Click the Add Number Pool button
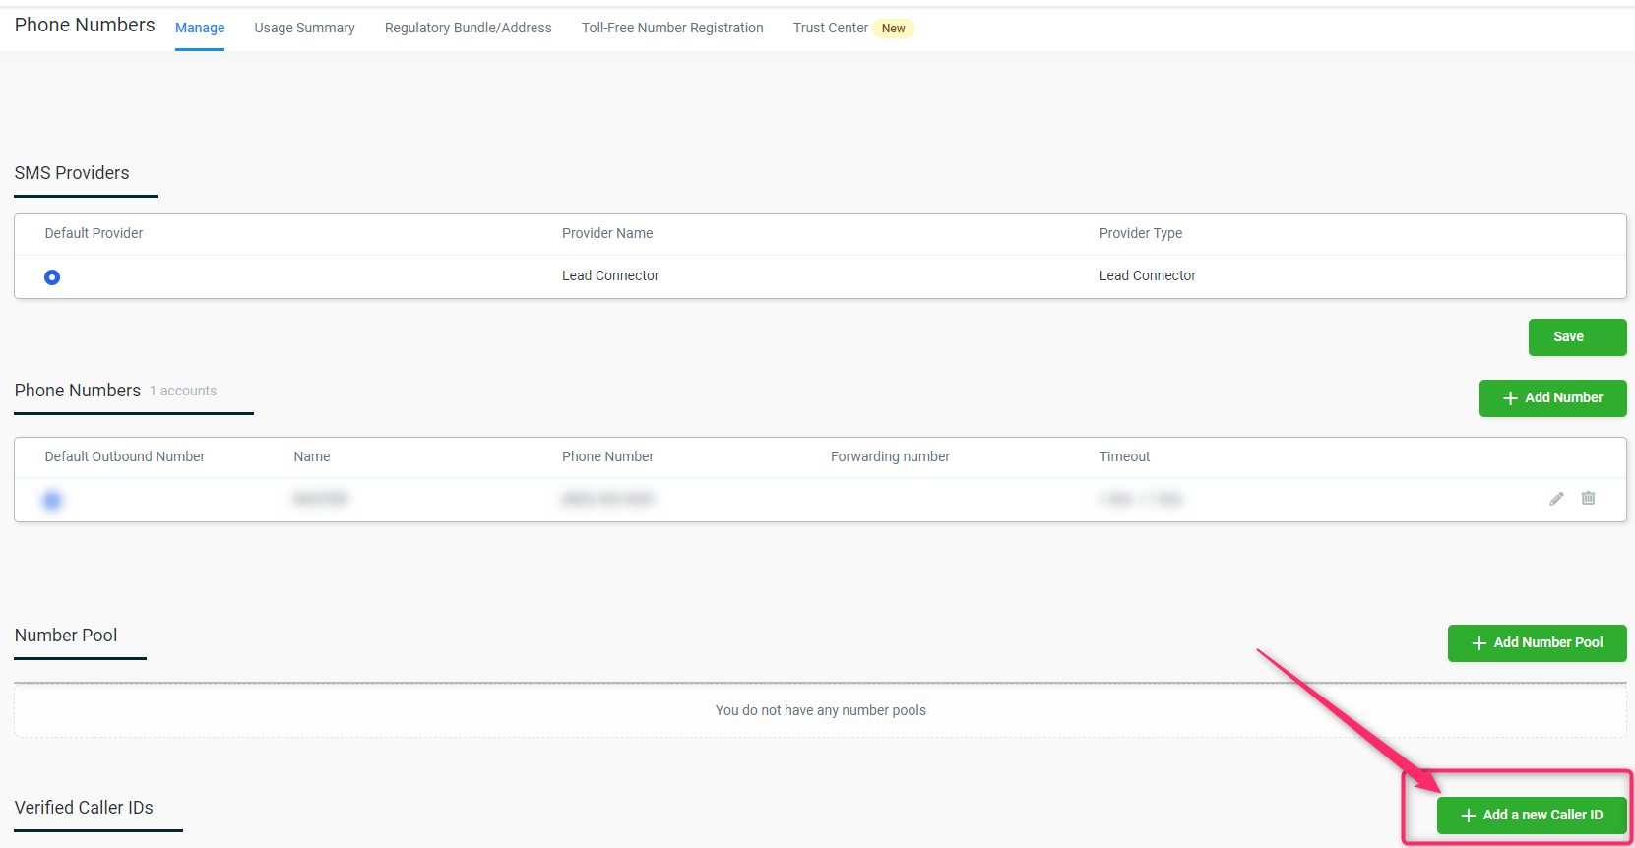This screenshot has height=848, width=1635. pyautogui.click(x=1537, y=643)
